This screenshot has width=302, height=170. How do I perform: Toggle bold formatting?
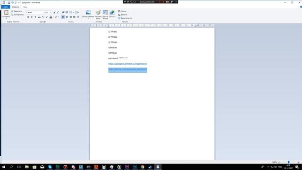[28, 17]
